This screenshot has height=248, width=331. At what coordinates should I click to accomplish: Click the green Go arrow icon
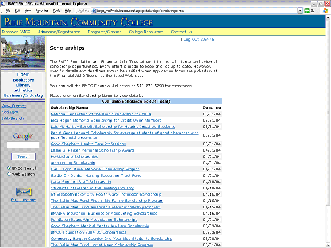(x=306, y=11)
